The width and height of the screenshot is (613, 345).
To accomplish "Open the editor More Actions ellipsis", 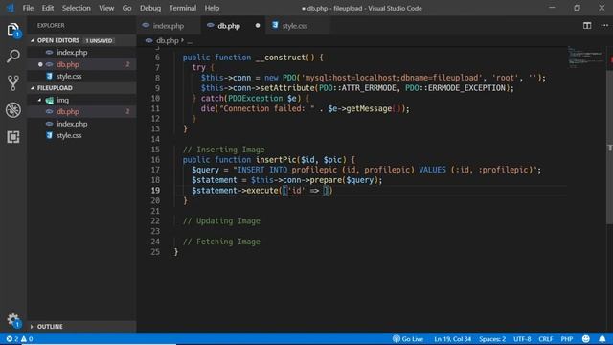I will (x=604, y=26).
